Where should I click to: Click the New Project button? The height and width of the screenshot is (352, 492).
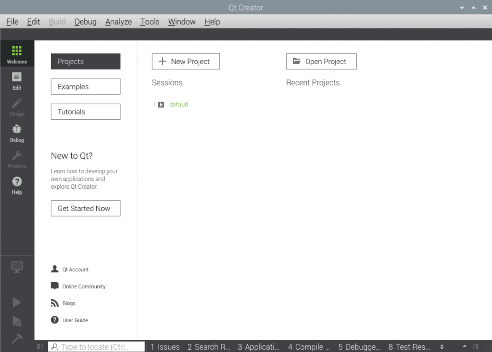point(186,62)
